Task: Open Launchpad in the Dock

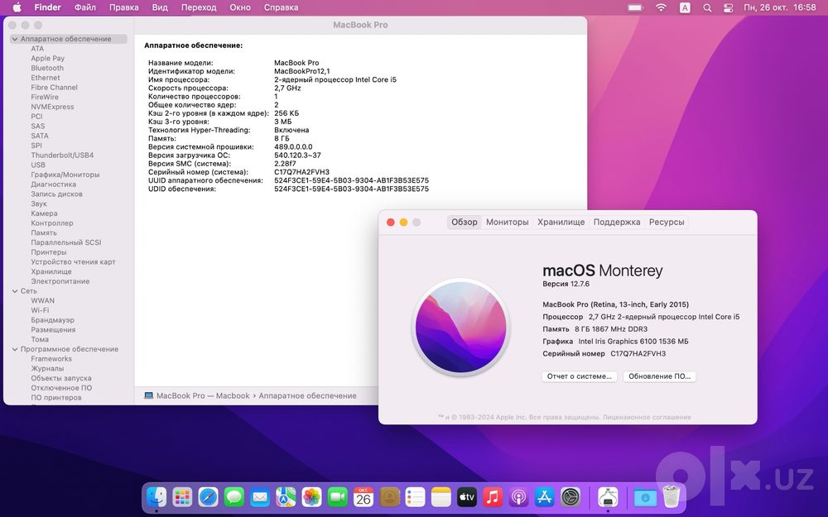Action: pos(182,496)
